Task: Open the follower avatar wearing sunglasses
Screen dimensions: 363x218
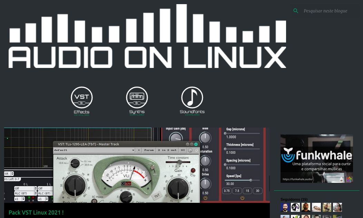Action: [x=337, y=207]
